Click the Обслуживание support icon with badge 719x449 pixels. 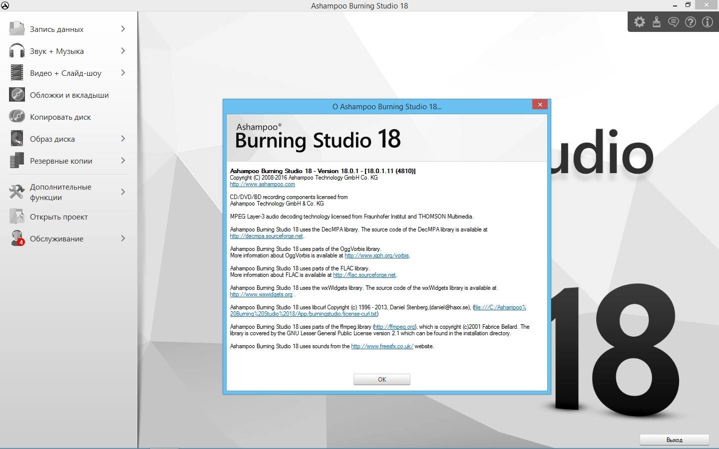[16, 238]
